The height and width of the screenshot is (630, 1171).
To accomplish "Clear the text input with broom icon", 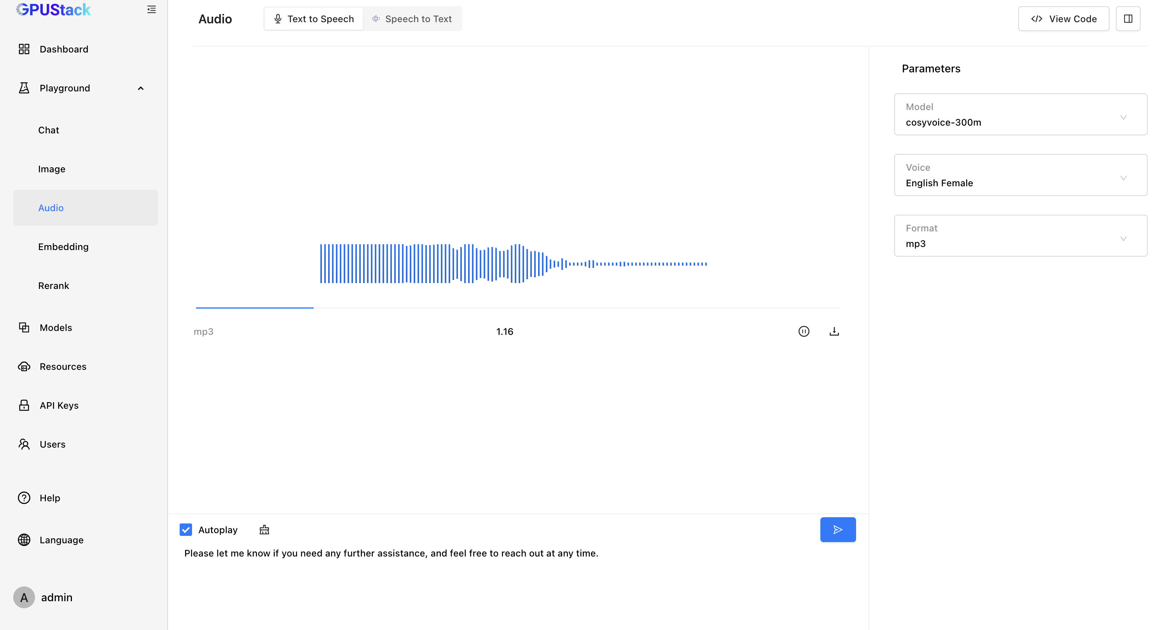I will 264,530.
